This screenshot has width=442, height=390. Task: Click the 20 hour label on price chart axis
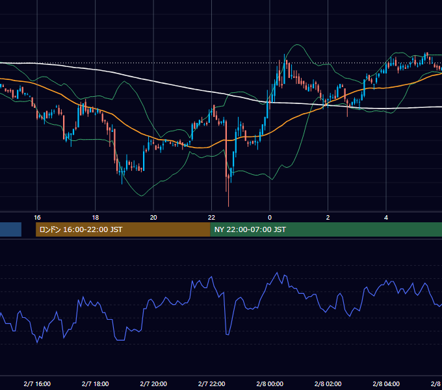[153, 218]
